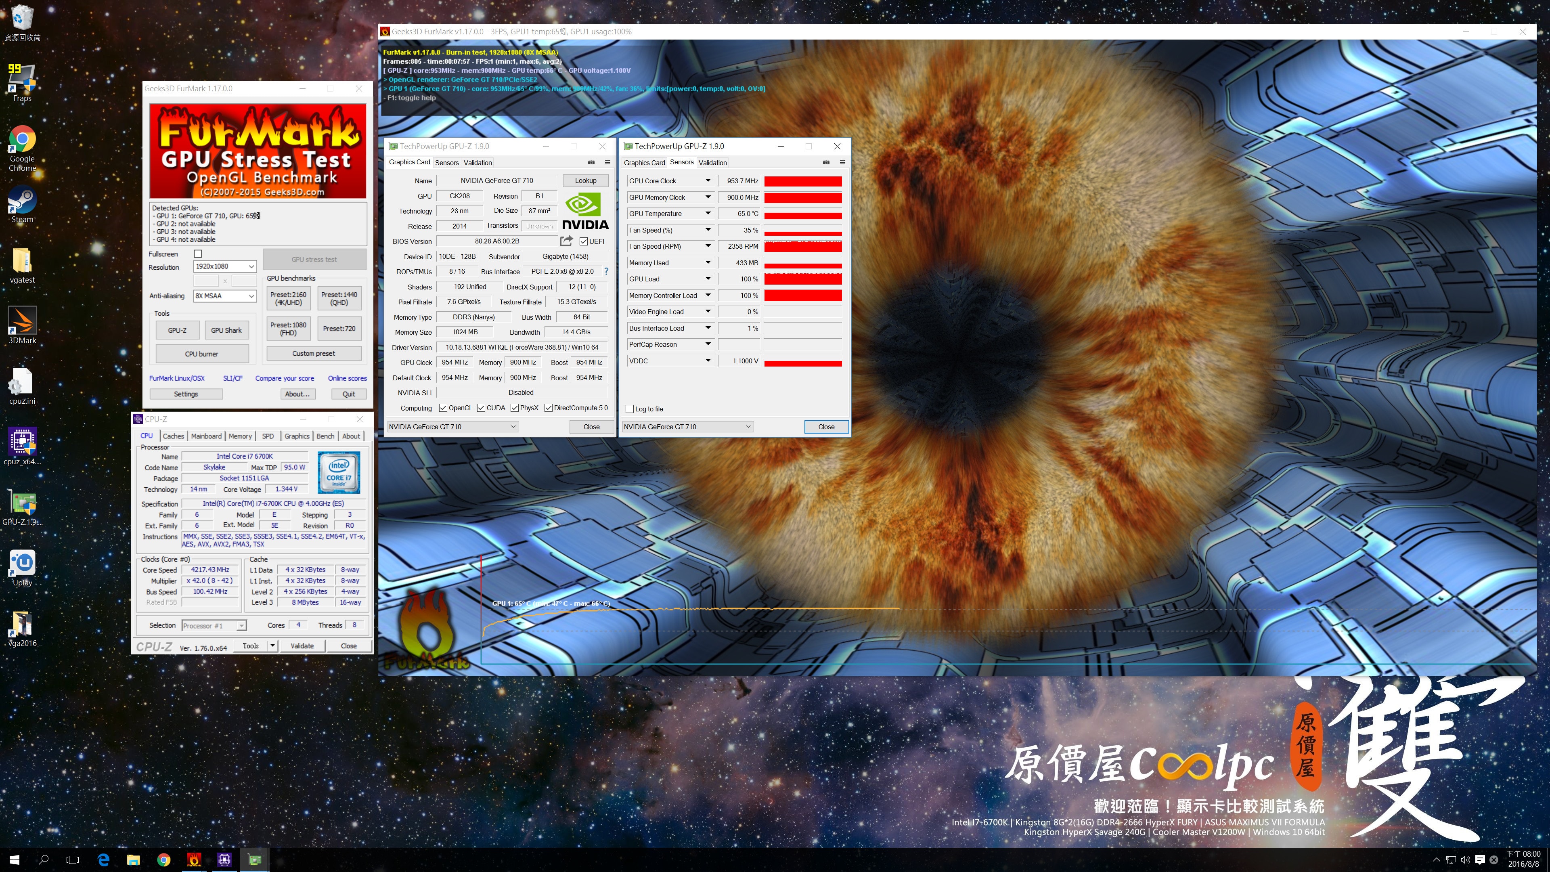The image size is (1550, 872).
Task: Click the BIOS save/share arrow icon
Action: (x=566, y=241)
